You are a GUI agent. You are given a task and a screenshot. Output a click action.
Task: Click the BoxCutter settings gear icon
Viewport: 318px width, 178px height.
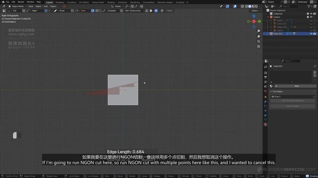click(x=151, y=11)
